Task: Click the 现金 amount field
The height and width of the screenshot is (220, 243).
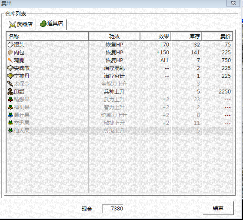Action: 113,209
